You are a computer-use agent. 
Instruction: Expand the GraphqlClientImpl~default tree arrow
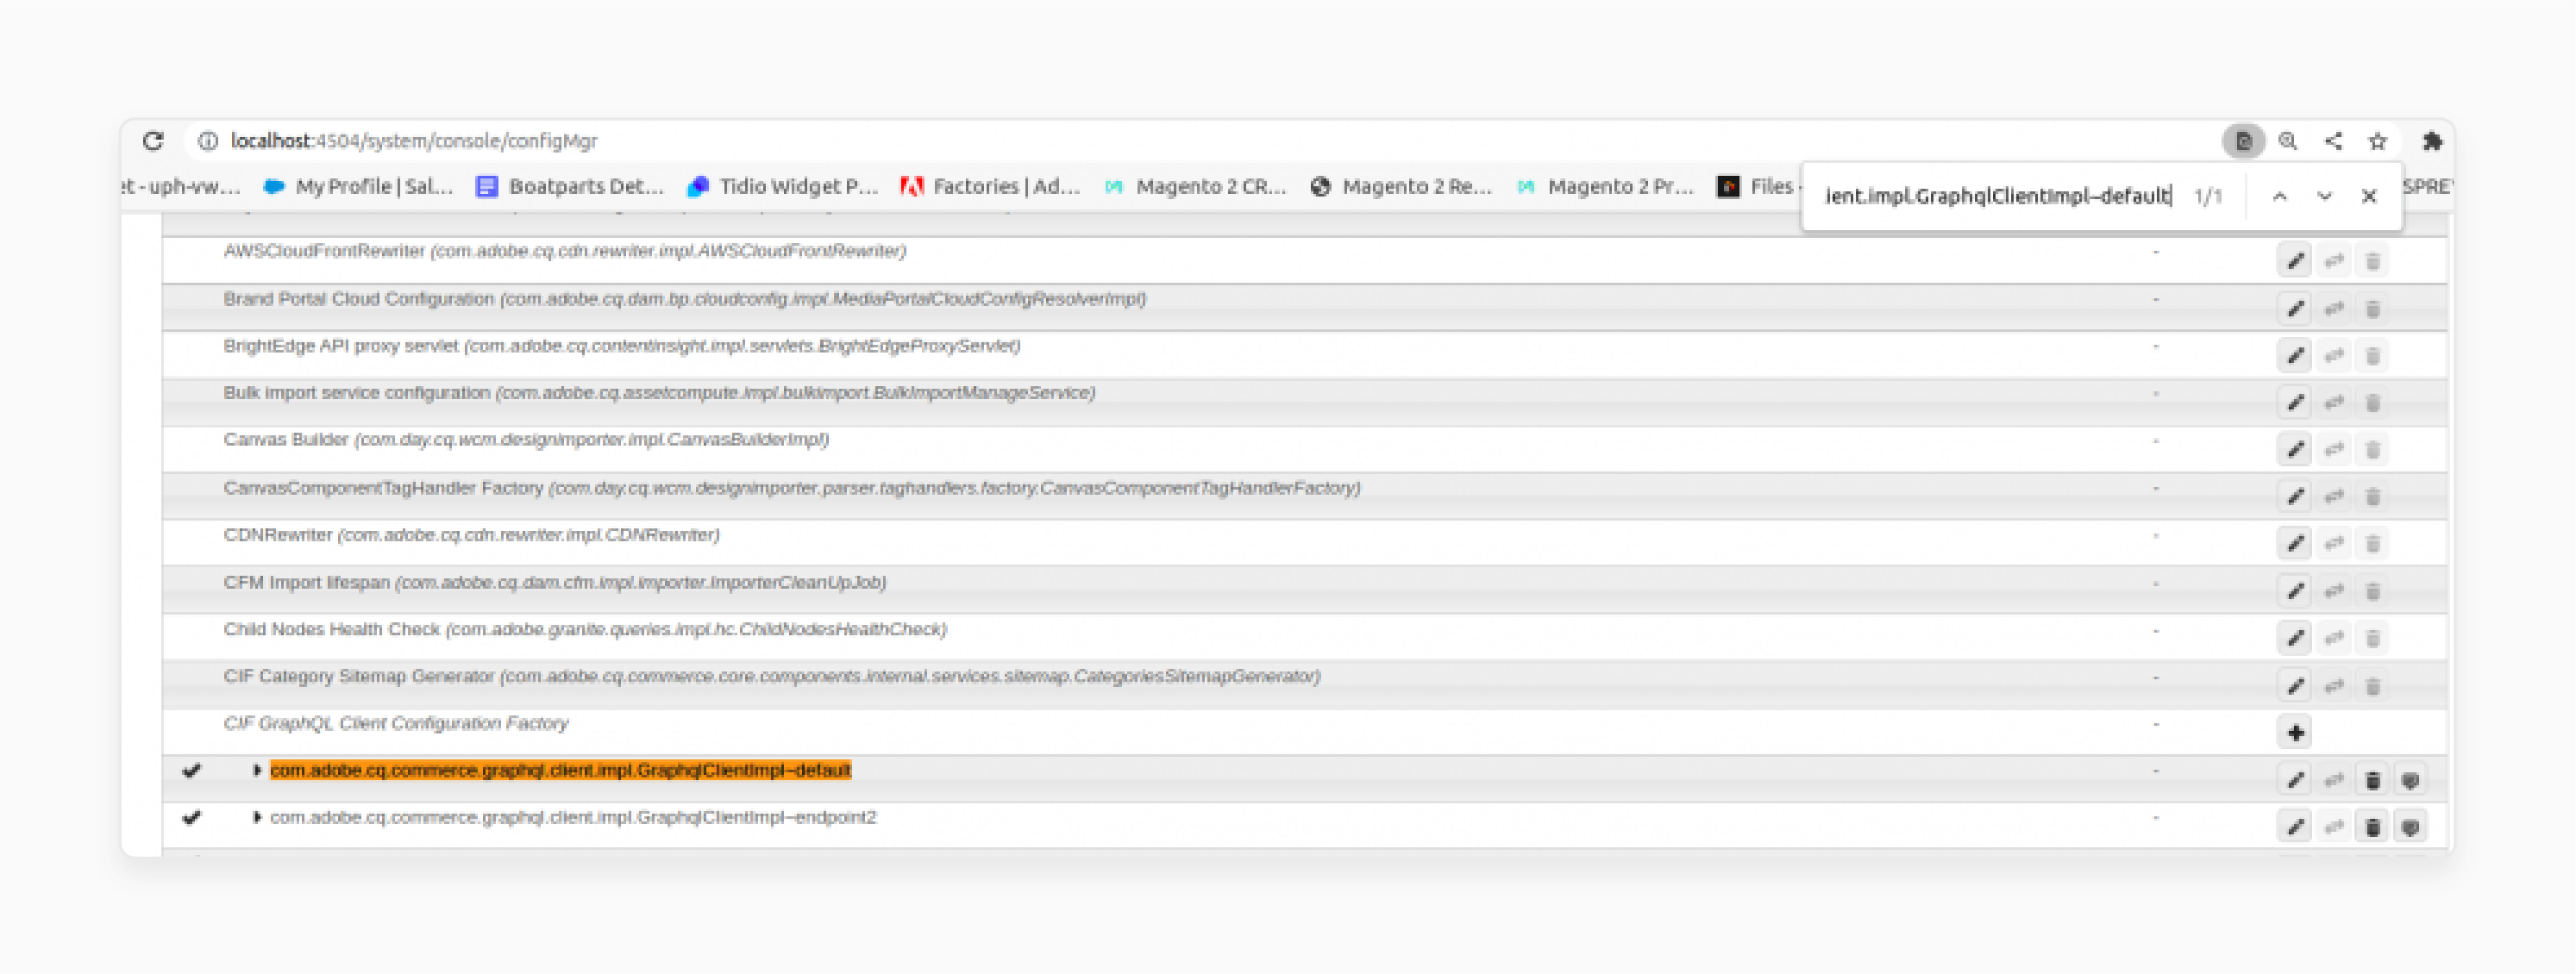pos(256,771)
